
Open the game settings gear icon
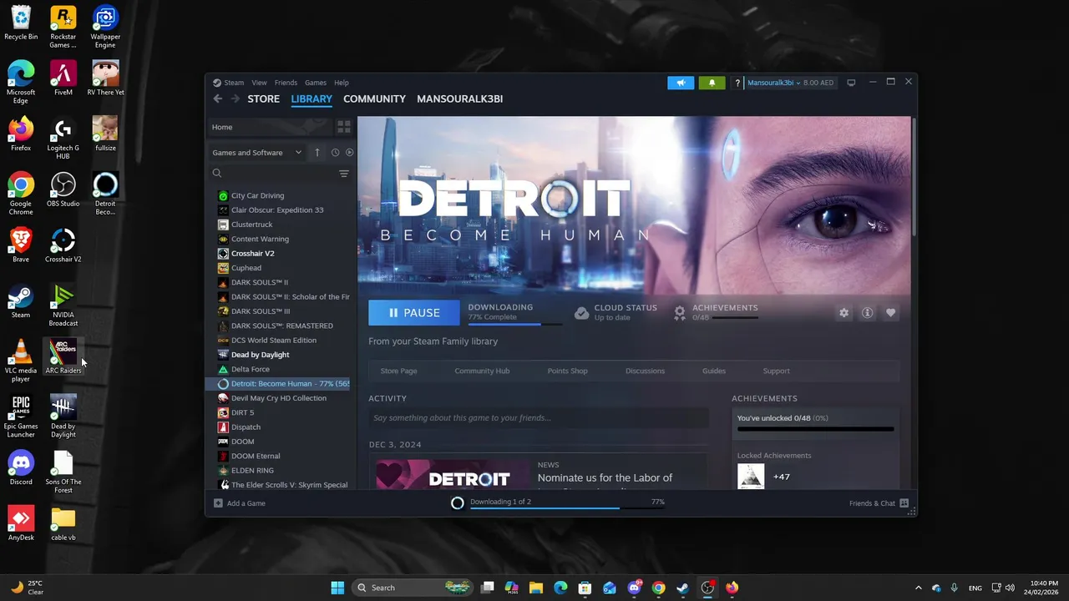point(844,312)
